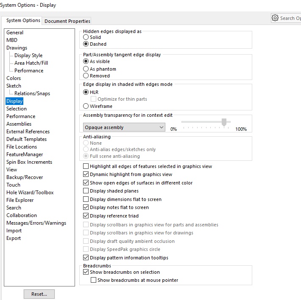Image resolution: width=301 pixels, height=300 pixels.
Task: Click the assembly transparency slider handle
Action: coord(224,122)
